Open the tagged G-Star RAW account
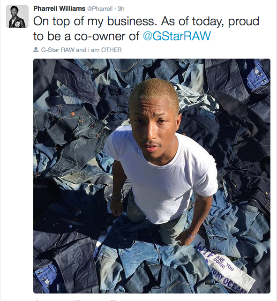Screen dimensions: 277x301 tap(58, 50)
